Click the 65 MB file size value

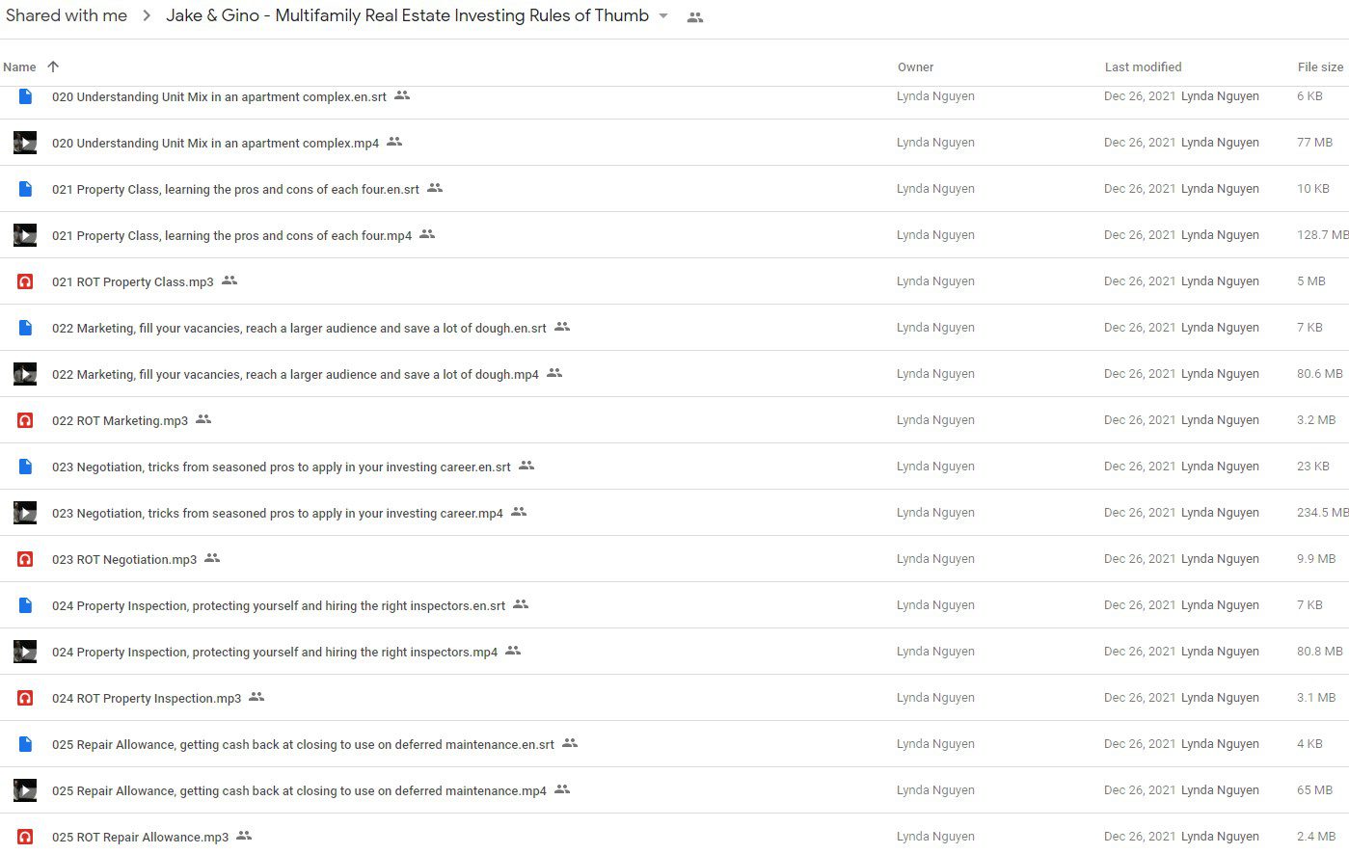pyautogui.click(x=1314, y=790)
